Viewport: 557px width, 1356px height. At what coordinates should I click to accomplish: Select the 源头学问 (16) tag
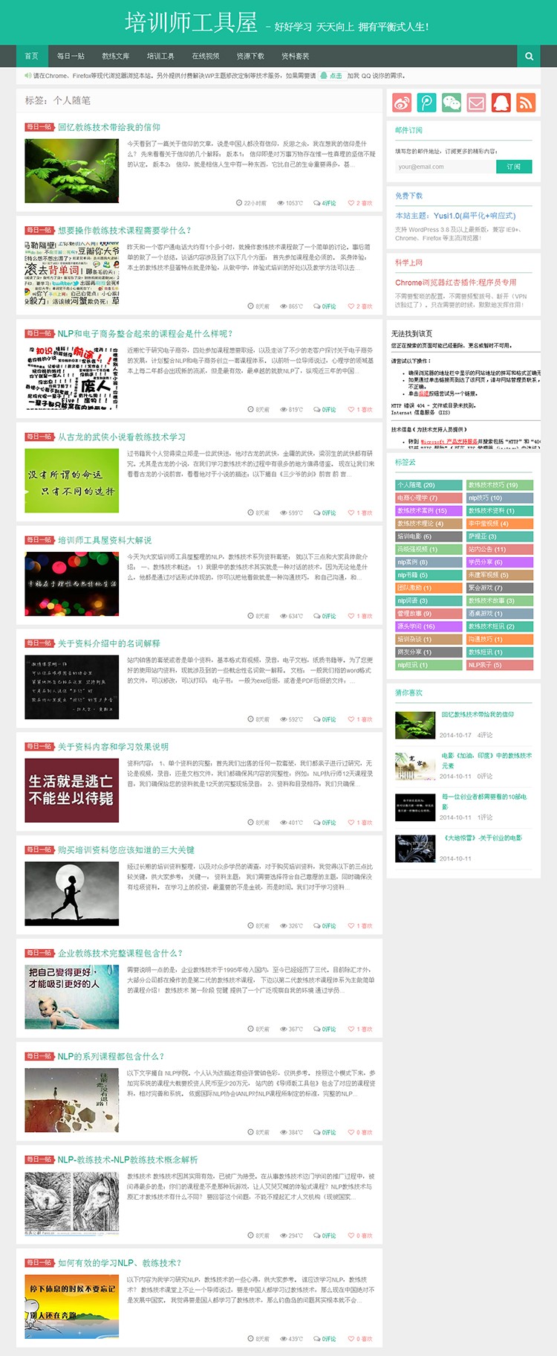(429, 627)
